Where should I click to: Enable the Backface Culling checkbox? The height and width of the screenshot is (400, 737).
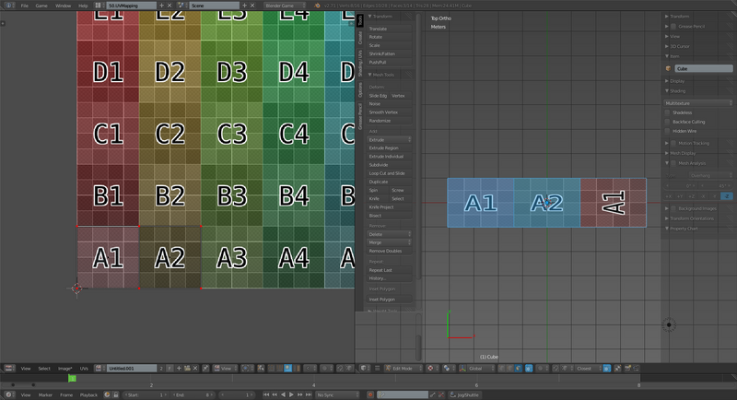(667, 123)
